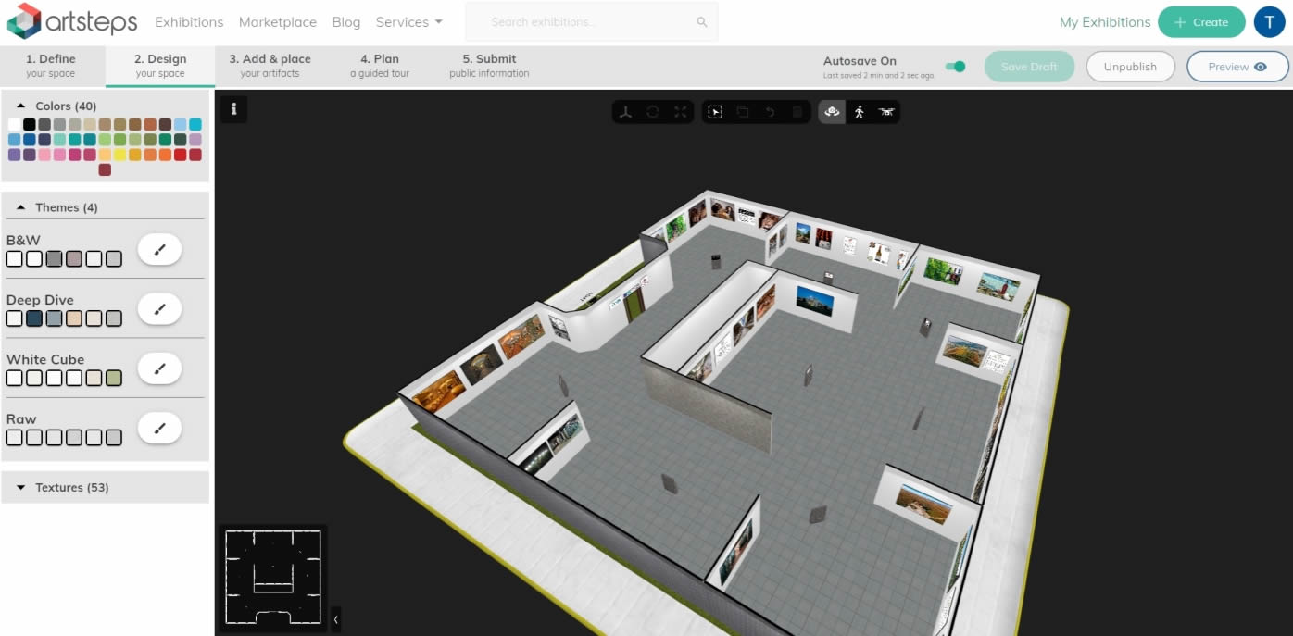Select the yellow color swatch
This screenshot has width=1293, height=636.
click(119, 155)
